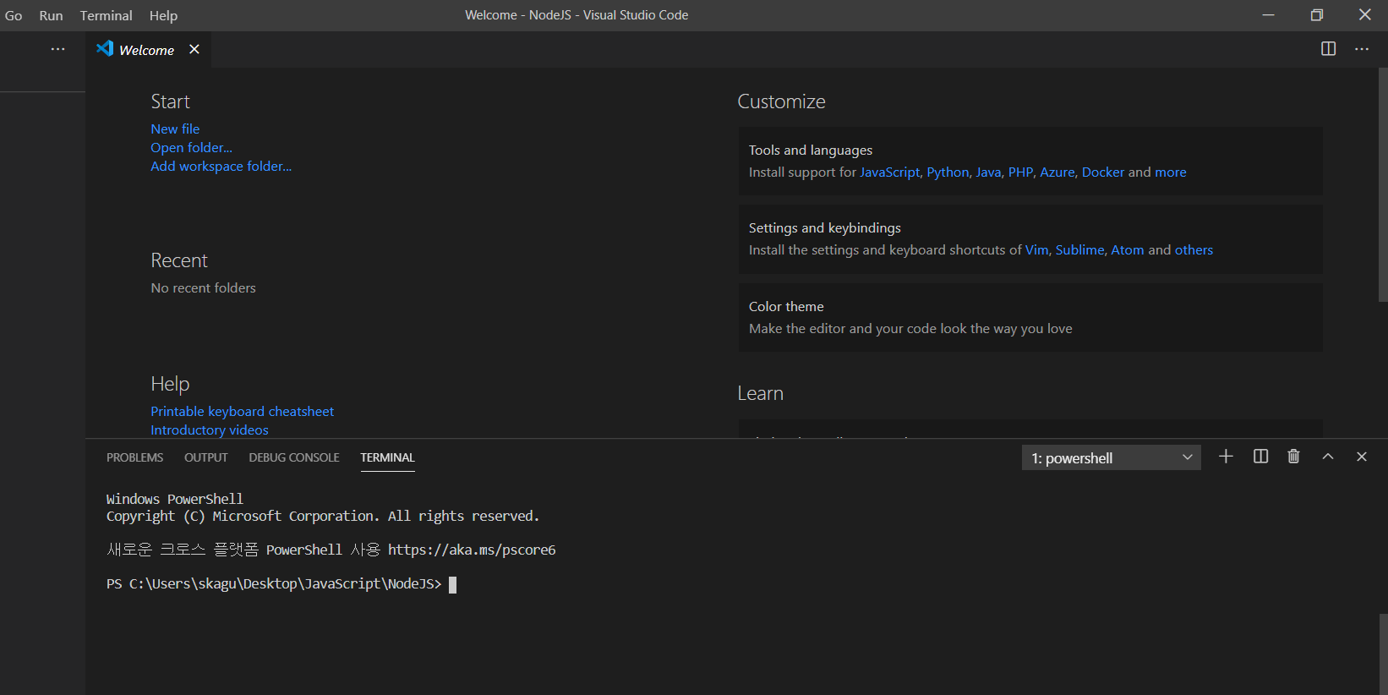The height and width of the screenshot is (695, 1388).
Task: Install Azure support link
Action: pyautogui.click(x=1057, y=172)
